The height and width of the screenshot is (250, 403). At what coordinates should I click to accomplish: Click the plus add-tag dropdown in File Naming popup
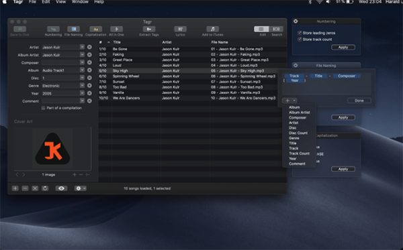click(289, 101)
